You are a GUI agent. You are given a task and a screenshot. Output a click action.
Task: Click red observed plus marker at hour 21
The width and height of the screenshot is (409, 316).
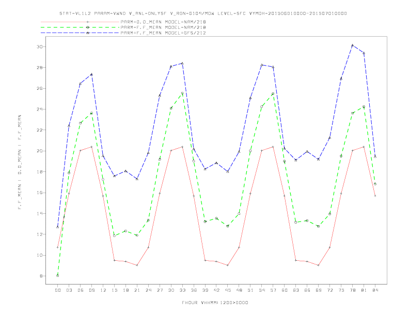tap(137, 265)
